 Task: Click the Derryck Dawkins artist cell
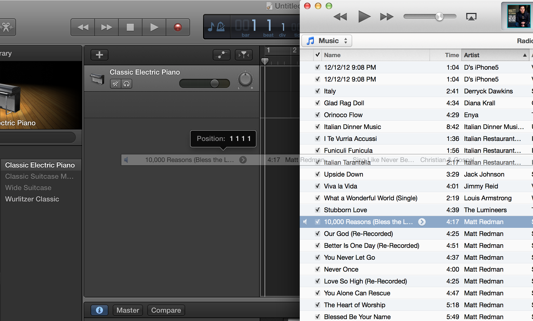click(488, 91)
